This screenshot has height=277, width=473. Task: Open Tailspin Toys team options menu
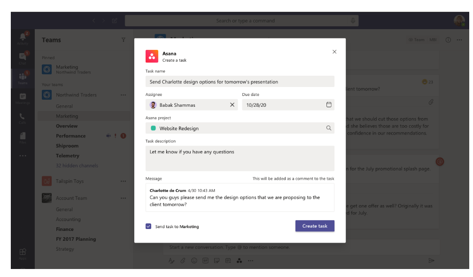124,181
